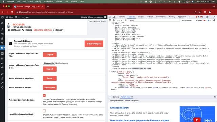Open Tools wrench icon in sidebar
Image resolution: width=217 pixels, height=122 pixels.
click(2, 83)
